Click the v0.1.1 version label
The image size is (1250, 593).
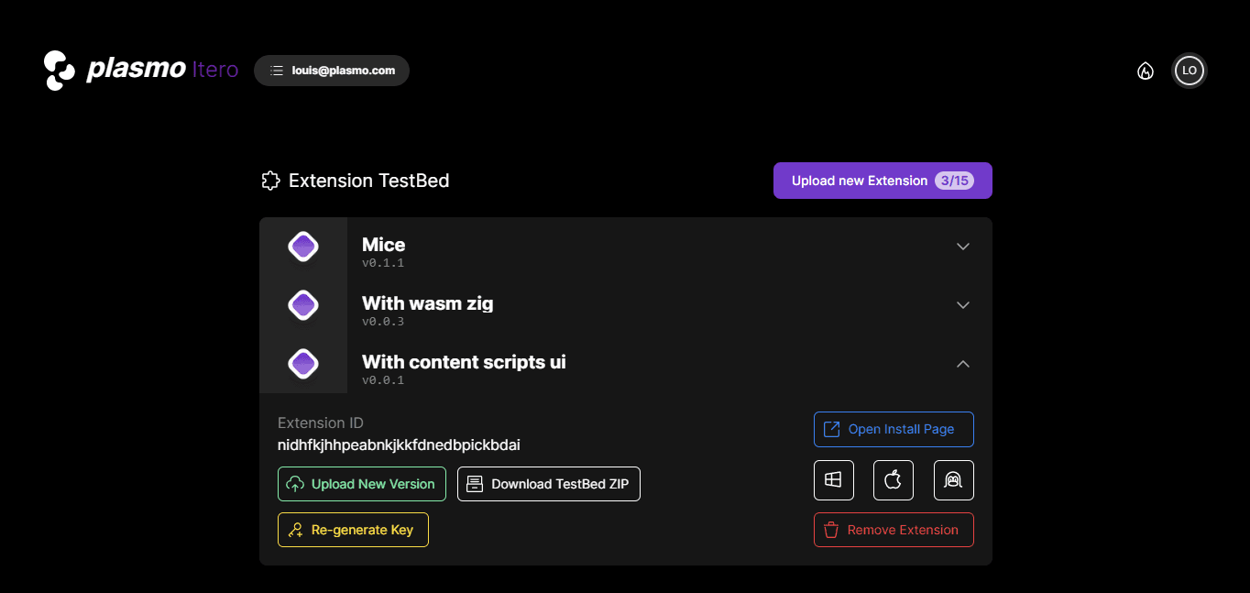point(383,263)
